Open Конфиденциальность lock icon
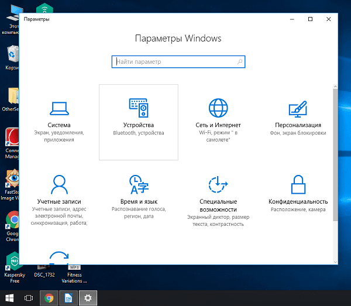The height and width of the screenshot is (306, 351). point(298,184)
